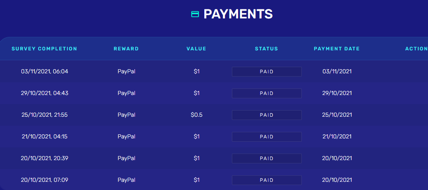This screenshot has width=428, height=190.
Task: Click the Value column header
Action: pyautogui.click(x=197, y=49)
